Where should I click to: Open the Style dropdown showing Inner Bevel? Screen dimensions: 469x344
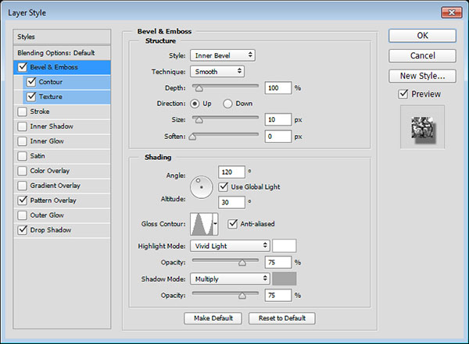click(223, 55)
